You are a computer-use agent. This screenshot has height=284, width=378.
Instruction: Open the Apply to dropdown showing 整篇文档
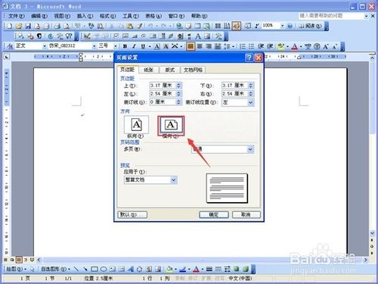pyautogui.click(x=173, y=180)
